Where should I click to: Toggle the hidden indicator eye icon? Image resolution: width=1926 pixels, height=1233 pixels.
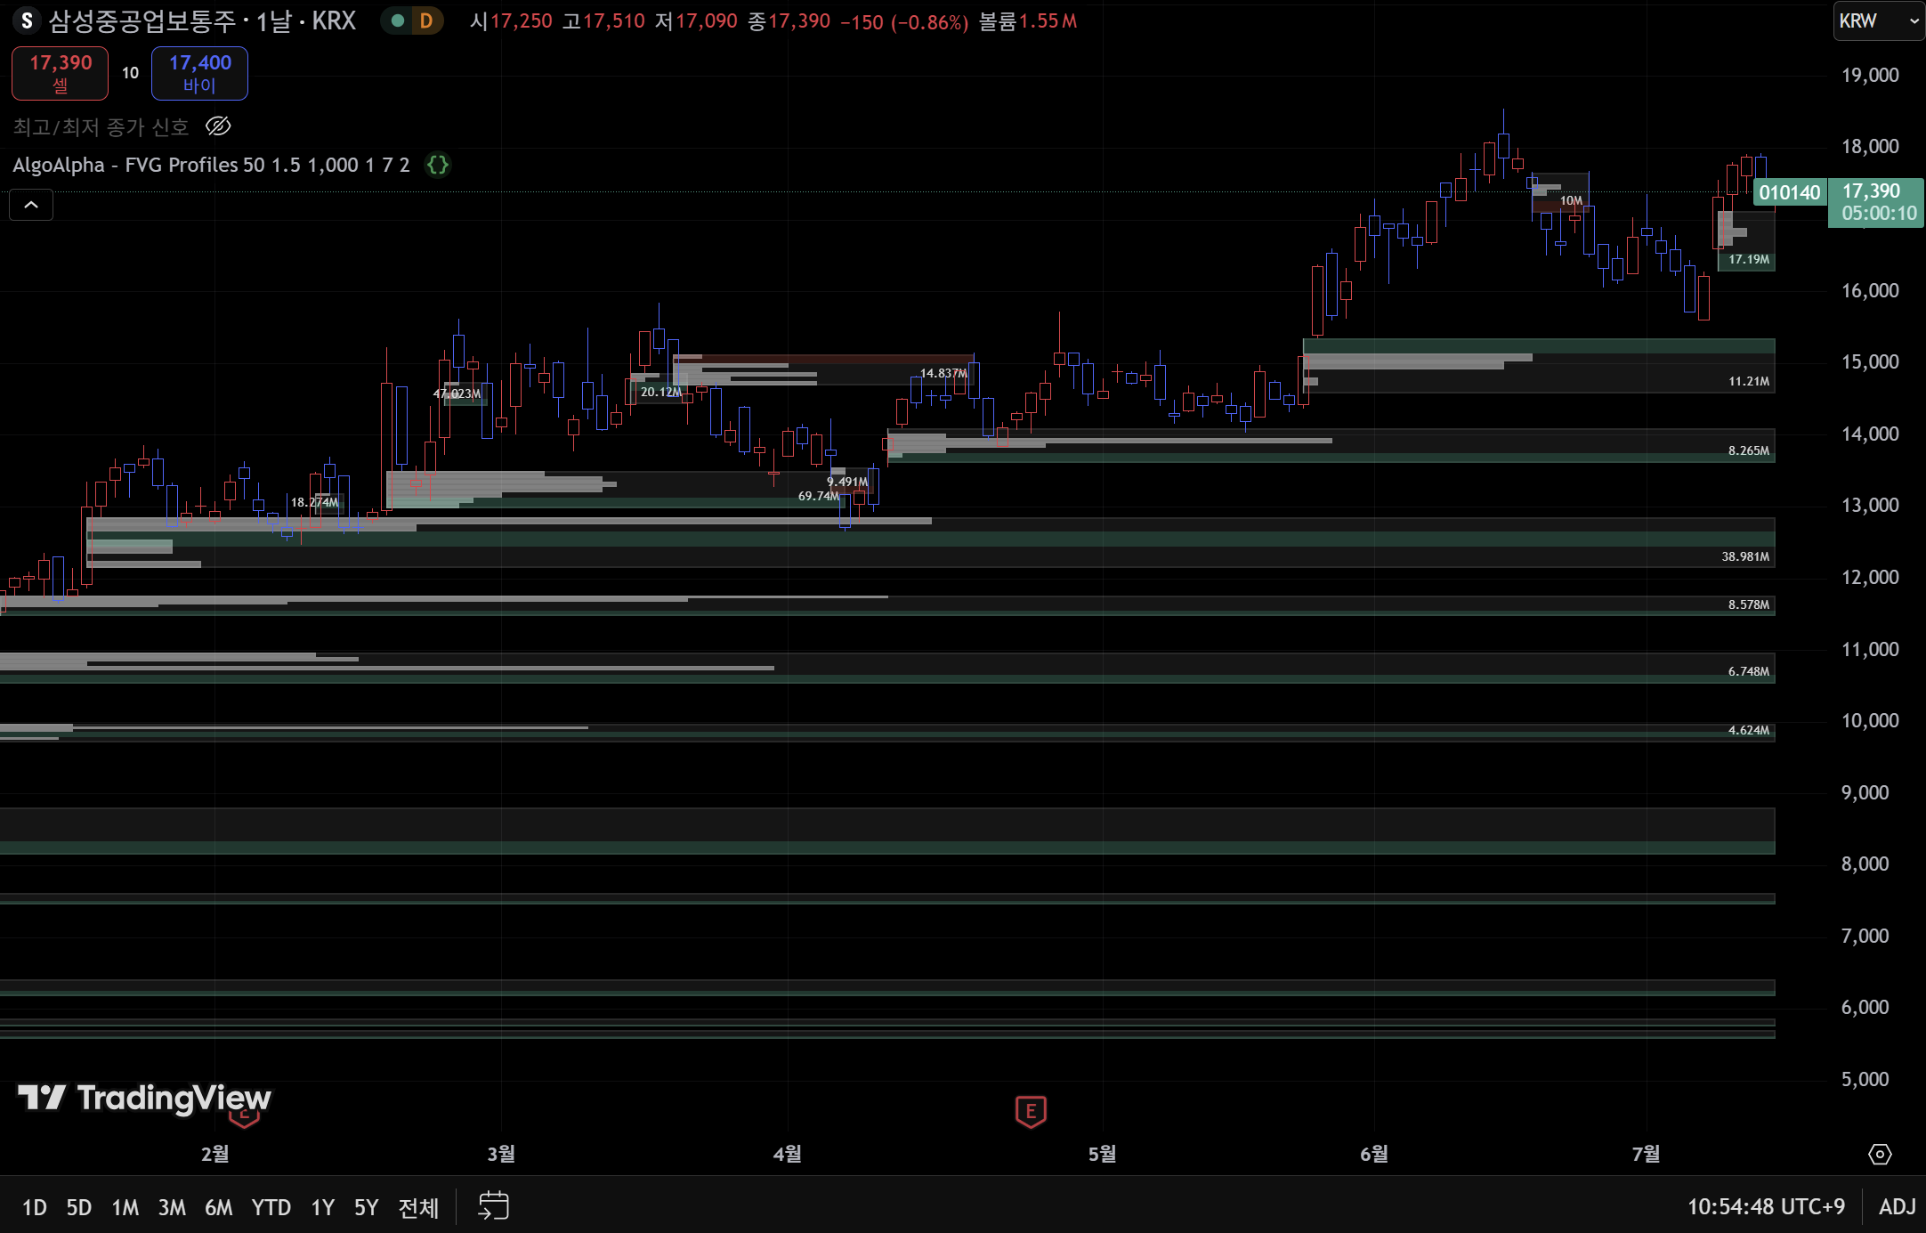tap(218, 126)
